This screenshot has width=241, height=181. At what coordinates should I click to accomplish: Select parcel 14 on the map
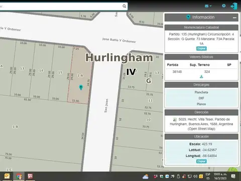[41, 70]
